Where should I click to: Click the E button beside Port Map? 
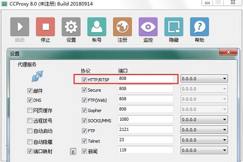[x=73, y=152]
